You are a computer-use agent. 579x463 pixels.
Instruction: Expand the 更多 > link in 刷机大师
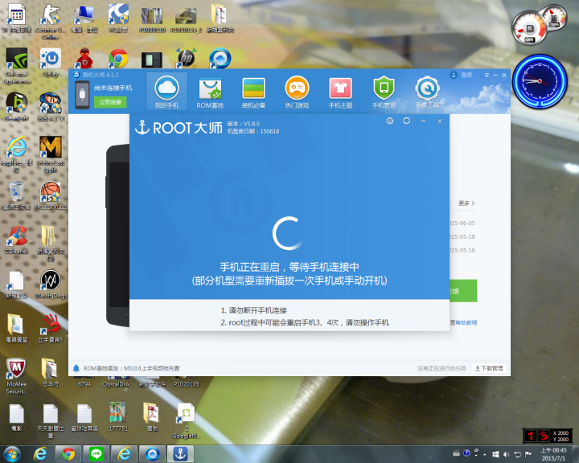click(x=466, y=203)
